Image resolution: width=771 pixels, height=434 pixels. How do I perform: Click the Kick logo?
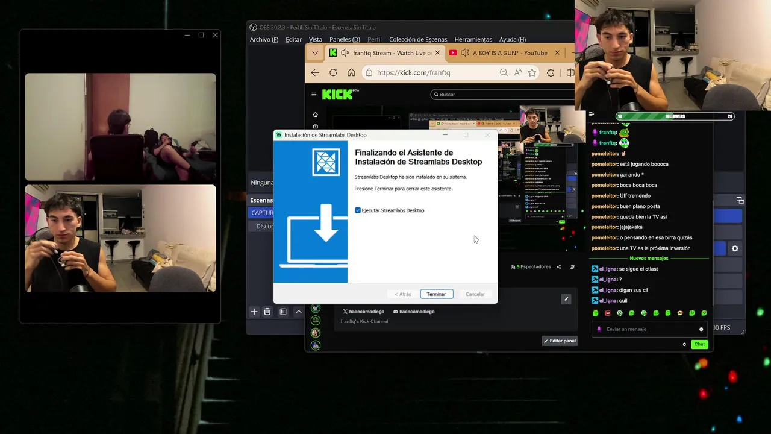pos(340,95)
